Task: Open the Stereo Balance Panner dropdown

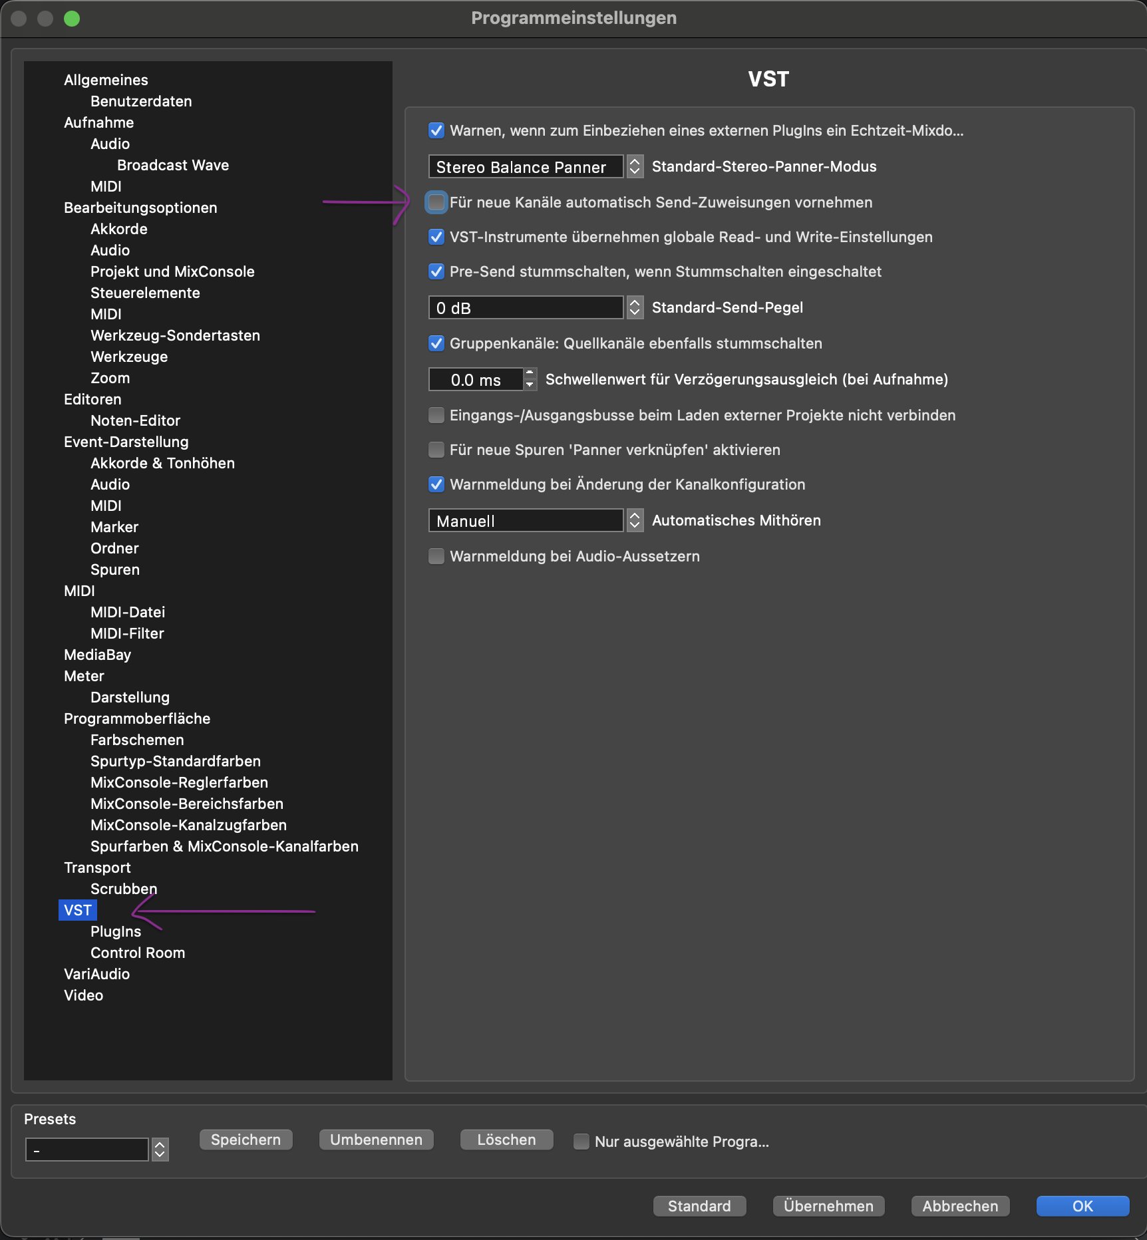Action: [635, 166]
